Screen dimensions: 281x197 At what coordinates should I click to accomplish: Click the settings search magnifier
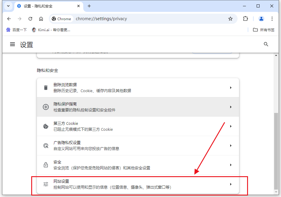point(266,44)
